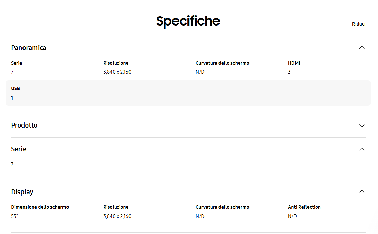Image resolution: width=378 pixels, height=234 pixels.
Task: Click the Anti Reflection label
Action: [304, 207]
